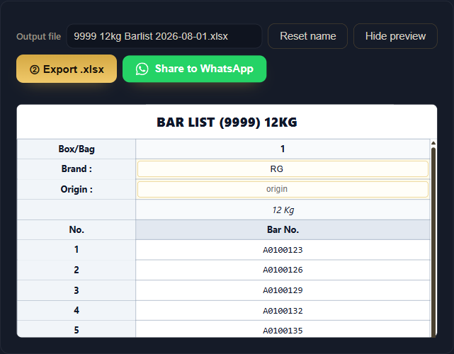Select bar number A0100129
The height and width of the screenshot is (354, 454).
click(x=283, y=290)
